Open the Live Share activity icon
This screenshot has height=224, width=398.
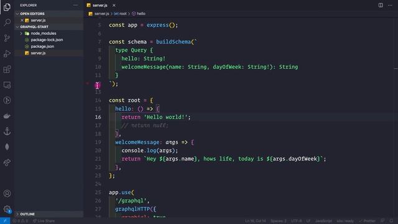click(7, 162)
